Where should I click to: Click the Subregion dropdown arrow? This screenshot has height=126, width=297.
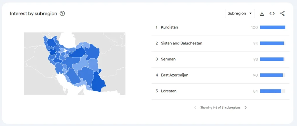[x=250, y=13]
